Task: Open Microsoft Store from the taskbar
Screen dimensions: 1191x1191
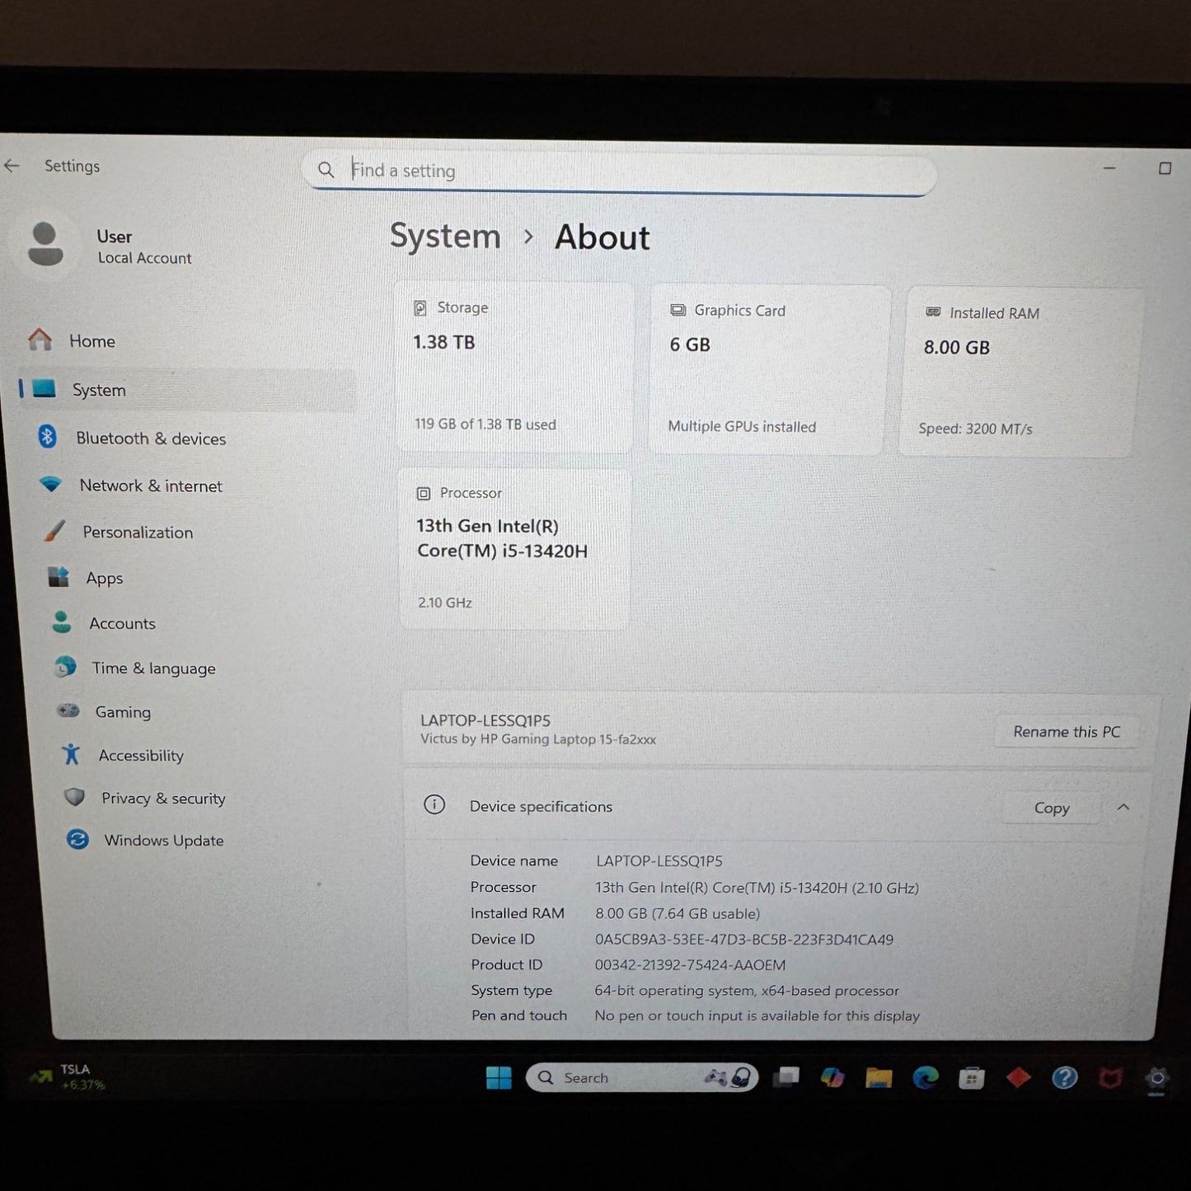Action: click(x=972, y=1077)
